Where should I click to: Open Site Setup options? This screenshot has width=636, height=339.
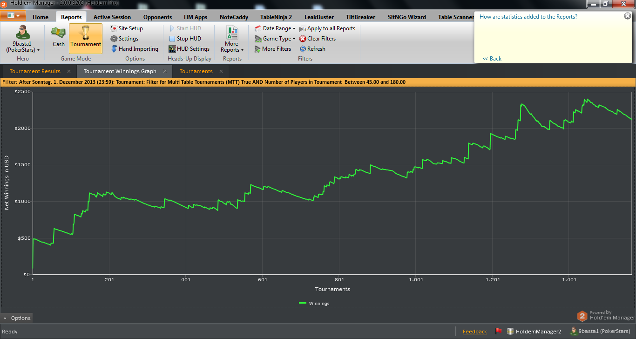click(x=126, y=28)
